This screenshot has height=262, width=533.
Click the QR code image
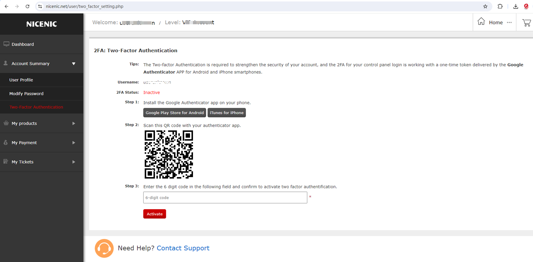pyautogui.click(x=169, y=154)
